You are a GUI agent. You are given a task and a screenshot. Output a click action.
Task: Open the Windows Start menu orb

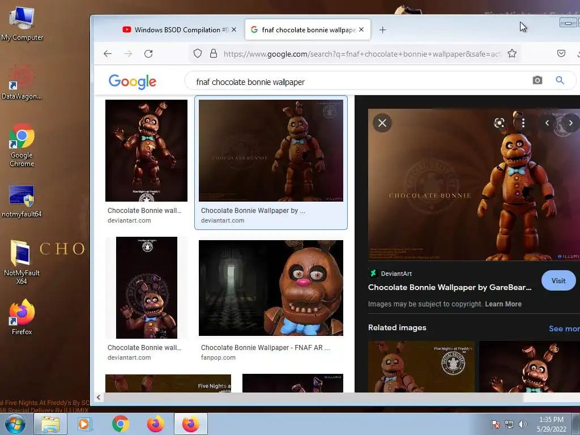click(15, 424)
